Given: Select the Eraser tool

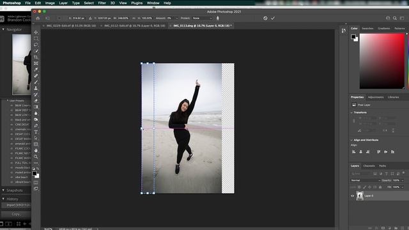Looking at the screenshot, I should (x=36, y=101).
